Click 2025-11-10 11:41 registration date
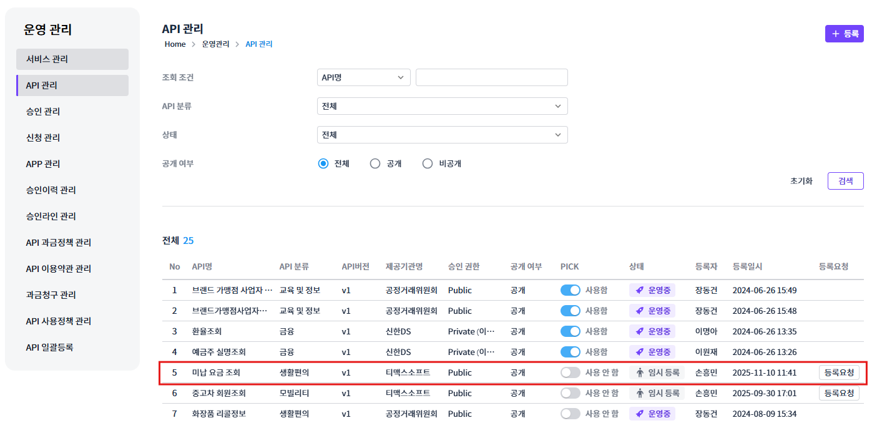The height and width of the screenshot is (423, 877). [765, 372]
